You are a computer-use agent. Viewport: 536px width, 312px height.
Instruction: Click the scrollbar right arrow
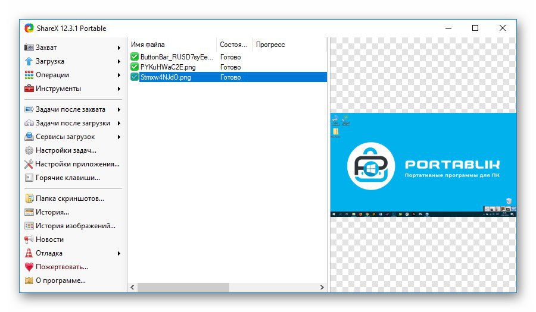[x=322, y=287]
